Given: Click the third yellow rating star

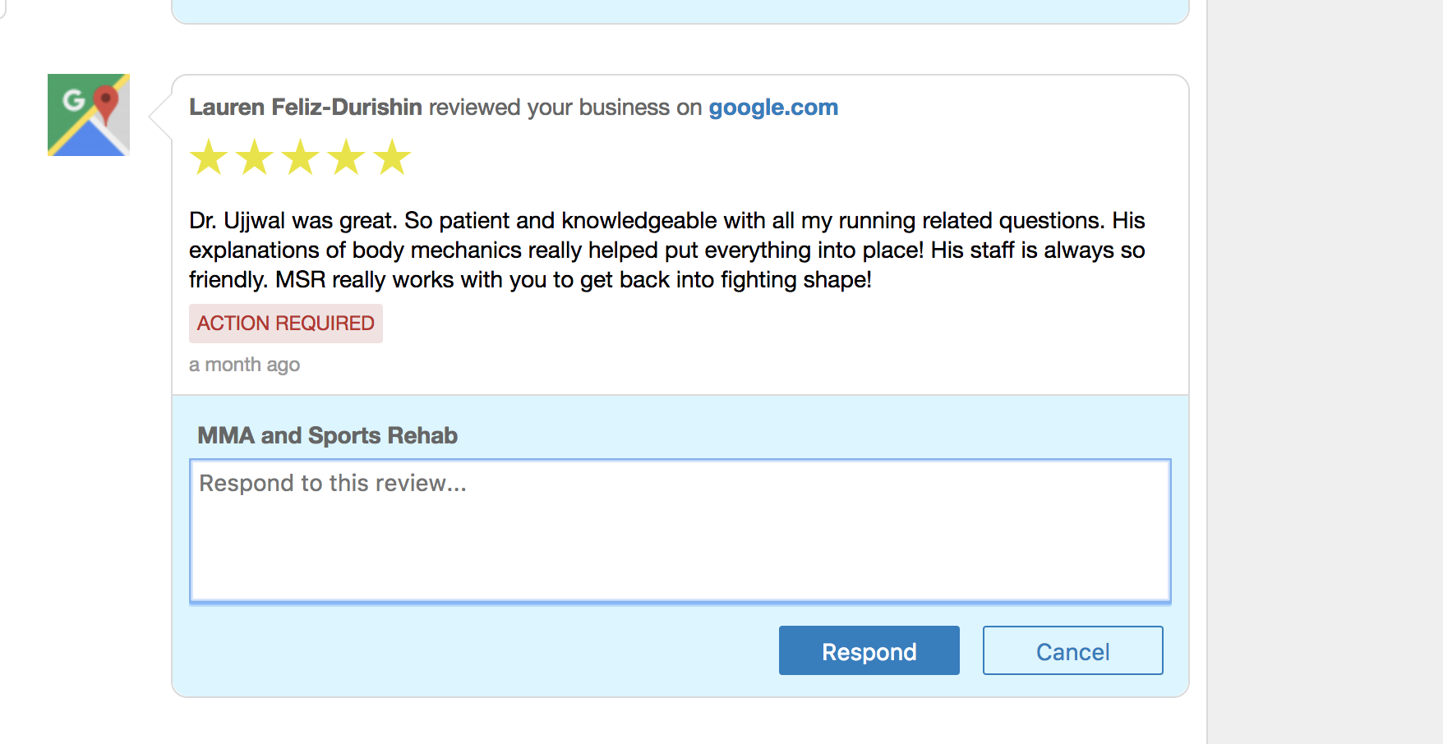Looking at the screenshot, I should [301, 157].
